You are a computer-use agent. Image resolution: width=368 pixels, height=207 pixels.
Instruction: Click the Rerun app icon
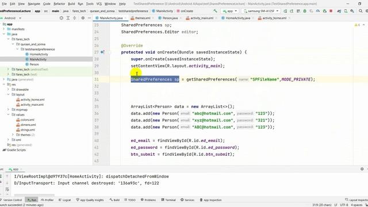tap(285, 11)
